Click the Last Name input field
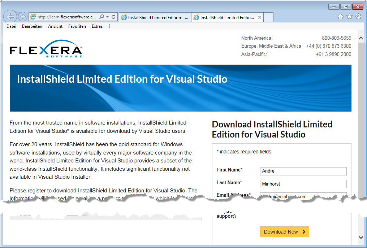 tap(303, 184)
